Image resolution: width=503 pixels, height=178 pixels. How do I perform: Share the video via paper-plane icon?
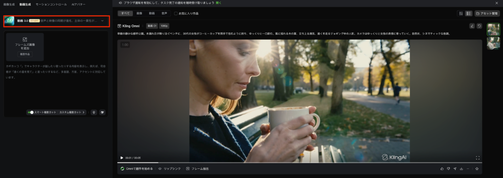(455, 168)
